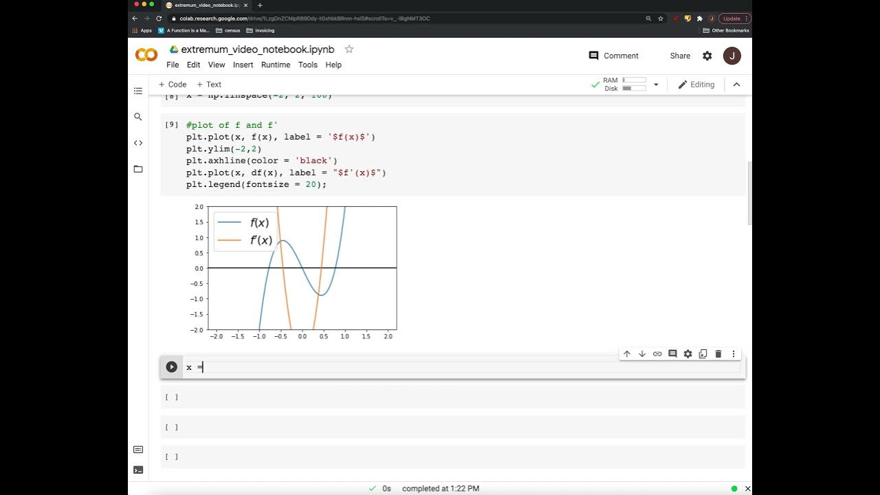
Task: Click the notebook title extremum_video_notebook.ipynb
Action: tap(258, 49)
